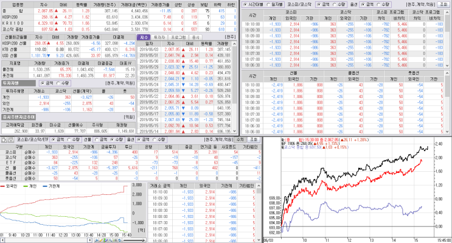Click horizontal scrollbar track below investor chart

[46, 240]
